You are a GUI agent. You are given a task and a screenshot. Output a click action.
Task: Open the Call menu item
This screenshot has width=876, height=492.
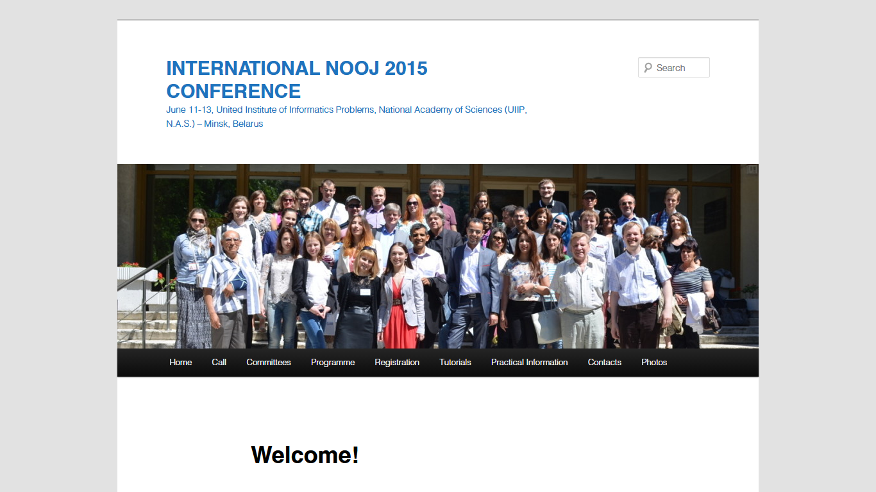pos(219,362)
